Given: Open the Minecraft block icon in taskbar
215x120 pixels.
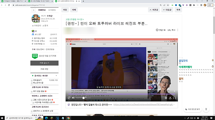Looking at the screenshot, I should click(x=52, y=118).
